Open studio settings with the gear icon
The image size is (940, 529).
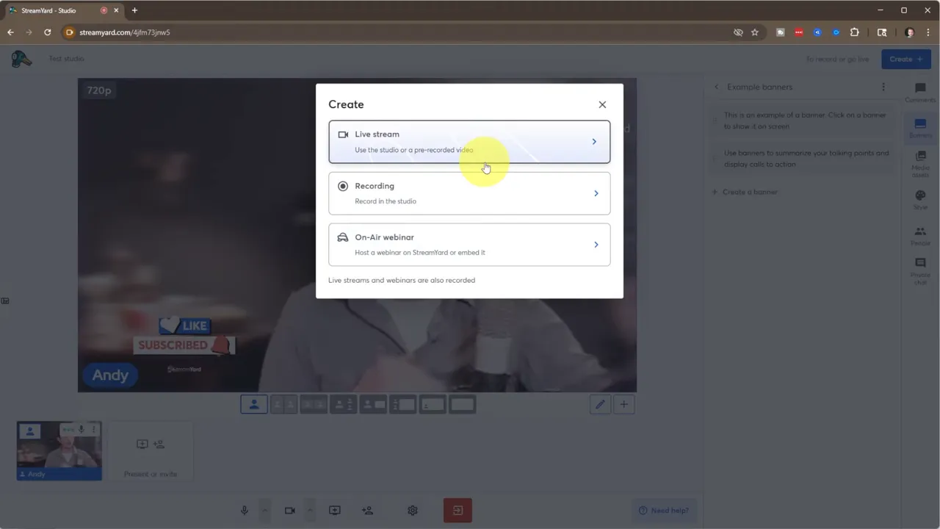(412, 510)
